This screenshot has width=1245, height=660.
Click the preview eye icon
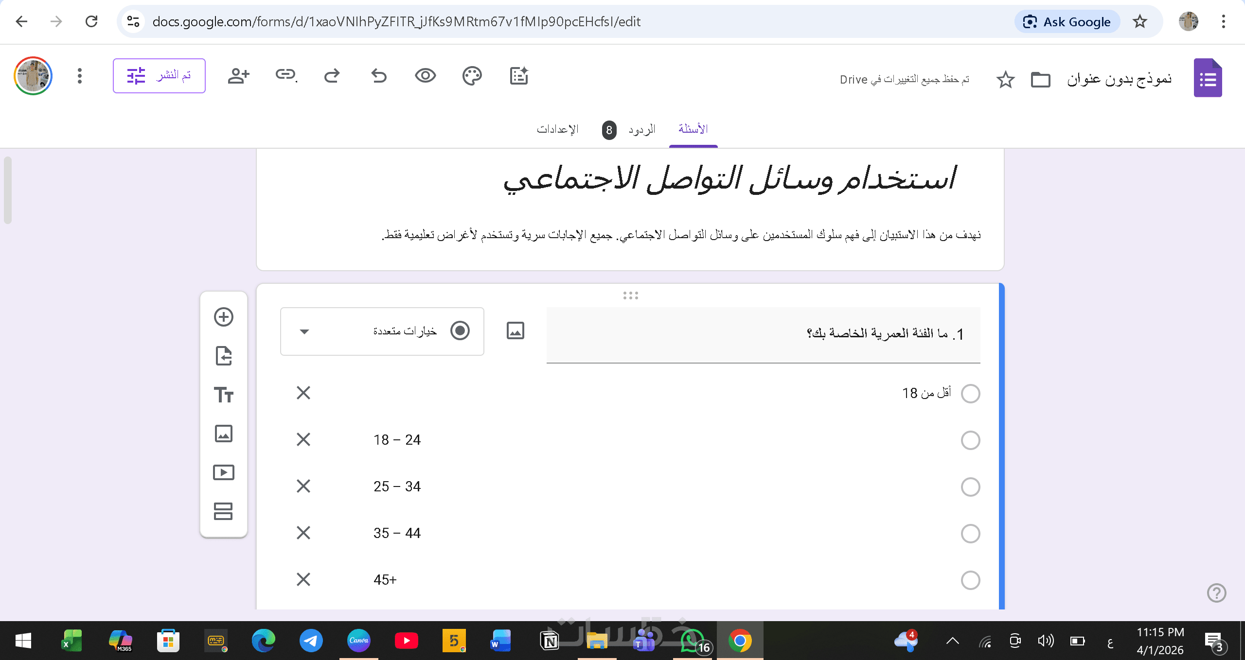(425, 76)
